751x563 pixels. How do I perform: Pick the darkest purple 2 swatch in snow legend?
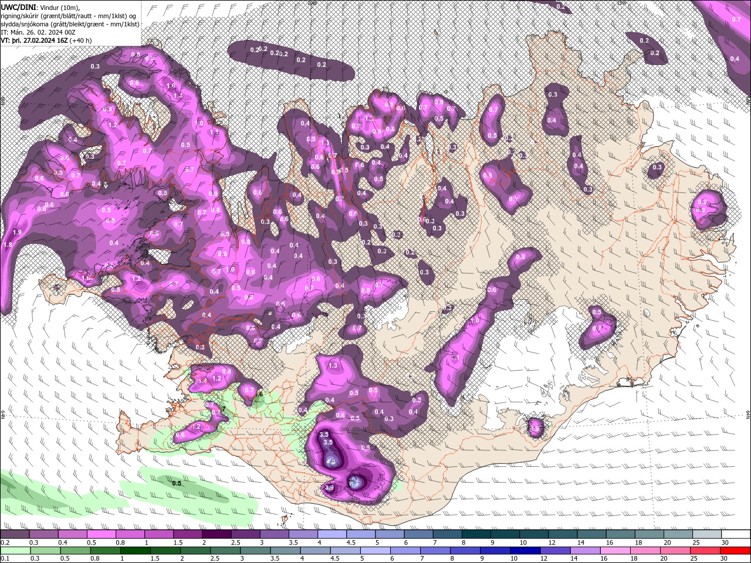coord(216,534)
